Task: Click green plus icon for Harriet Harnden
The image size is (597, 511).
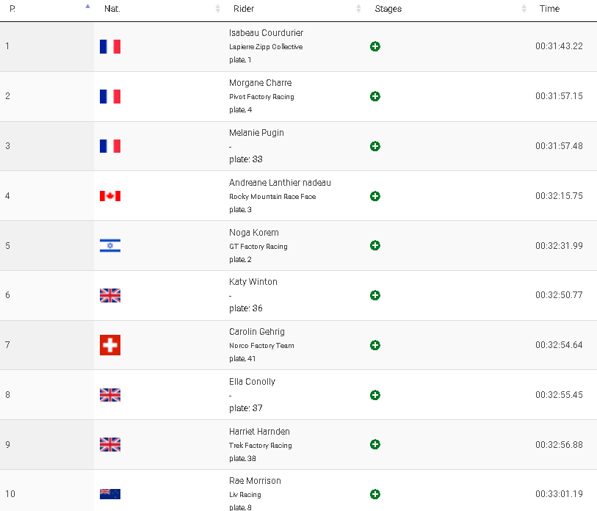Action: tap(375, 444)
